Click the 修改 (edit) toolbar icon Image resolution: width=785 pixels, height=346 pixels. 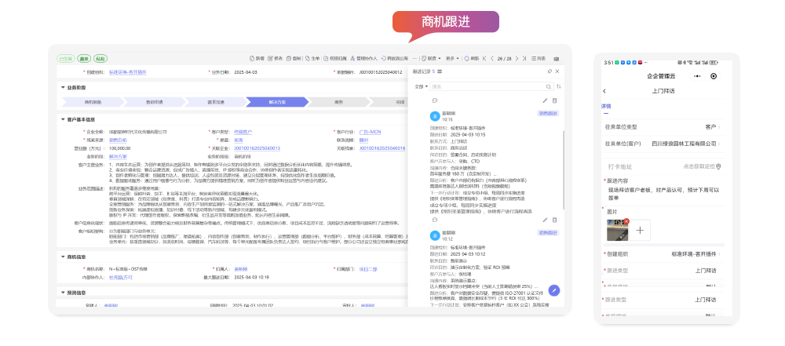(x=275, y=58)
